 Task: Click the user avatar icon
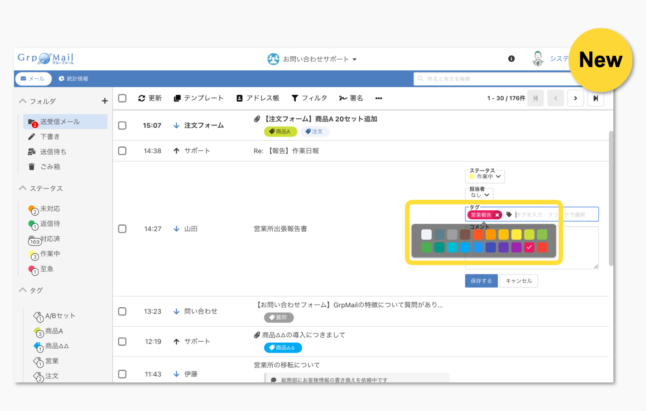538,59
